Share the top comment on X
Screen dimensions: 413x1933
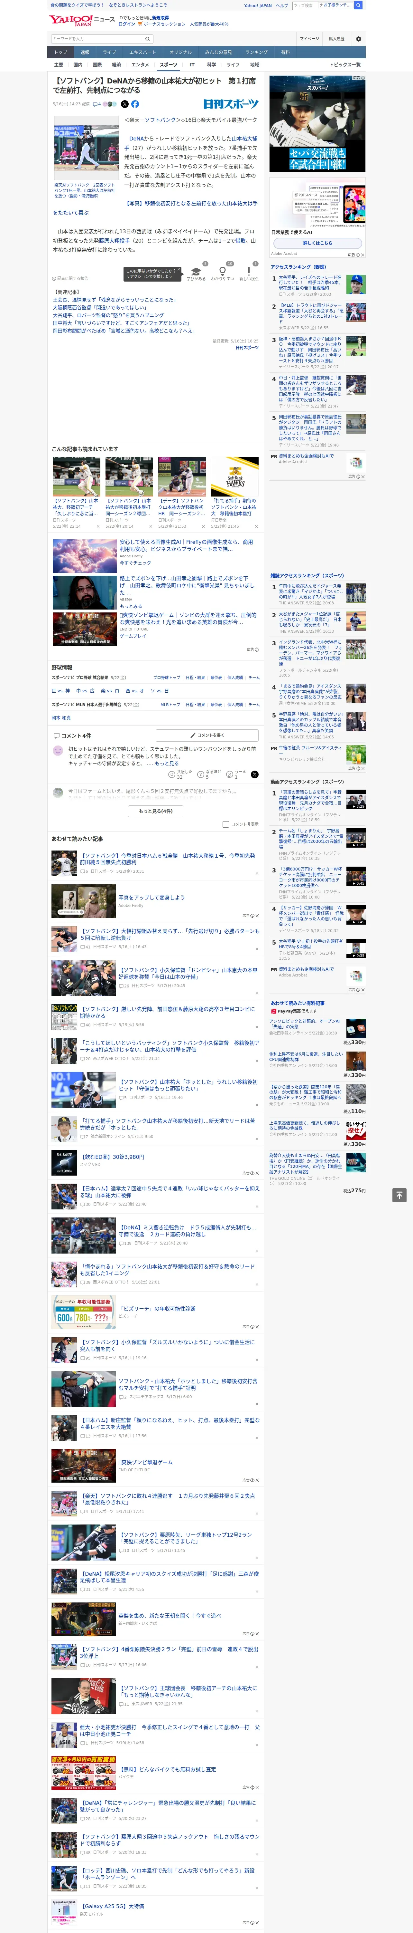click(x=255, y=774)
